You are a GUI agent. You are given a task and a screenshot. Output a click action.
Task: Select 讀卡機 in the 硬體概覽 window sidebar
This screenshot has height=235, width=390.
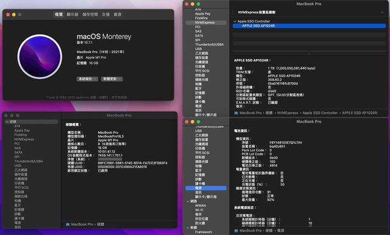tap(19, 219)
